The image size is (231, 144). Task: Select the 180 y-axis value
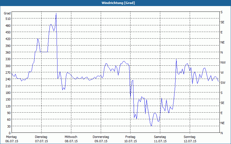pos(8,93)
